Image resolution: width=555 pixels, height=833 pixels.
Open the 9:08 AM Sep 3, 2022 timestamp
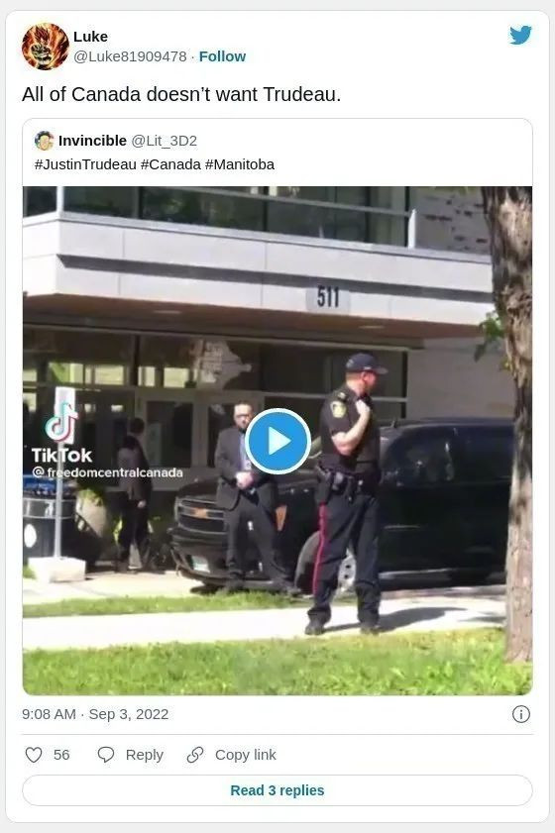pyautogui.click(x=95, y=714)
